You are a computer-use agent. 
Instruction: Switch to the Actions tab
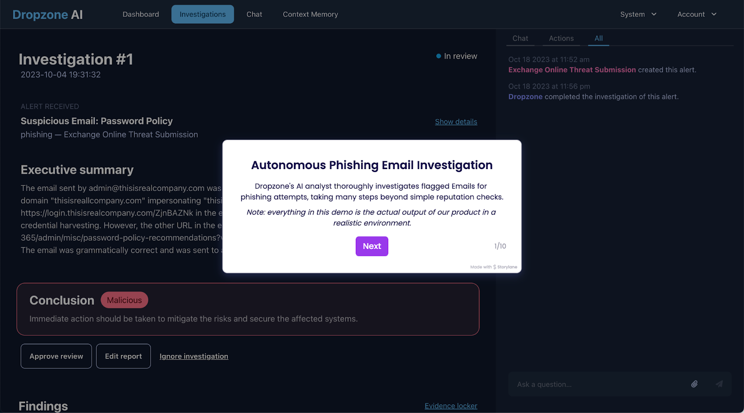pos(561,39)
